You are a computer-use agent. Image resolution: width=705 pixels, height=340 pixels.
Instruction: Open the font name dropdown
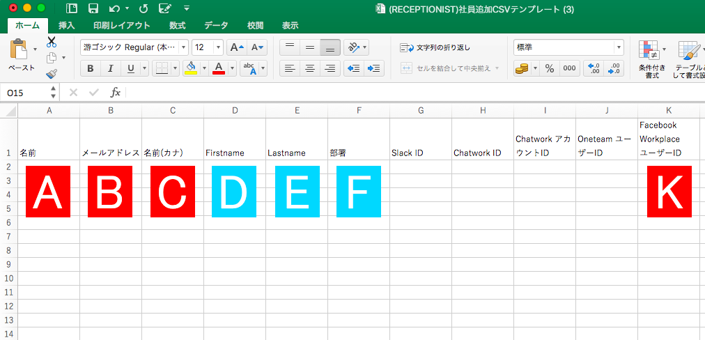click(184, 47)
